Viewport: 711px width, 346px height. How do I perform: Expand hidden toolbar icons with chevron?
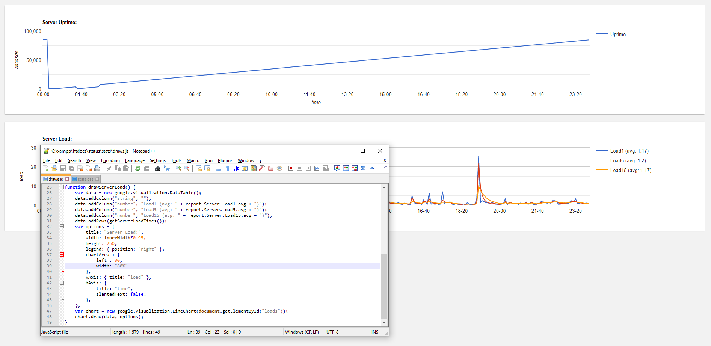coord(385,166)
